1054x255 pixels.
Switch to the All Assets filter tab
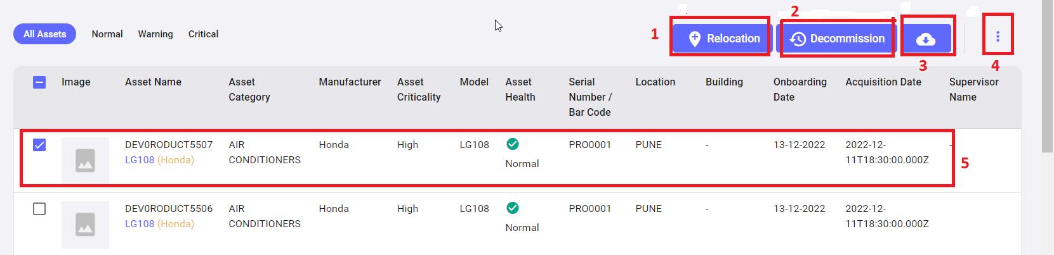[44, 34]
